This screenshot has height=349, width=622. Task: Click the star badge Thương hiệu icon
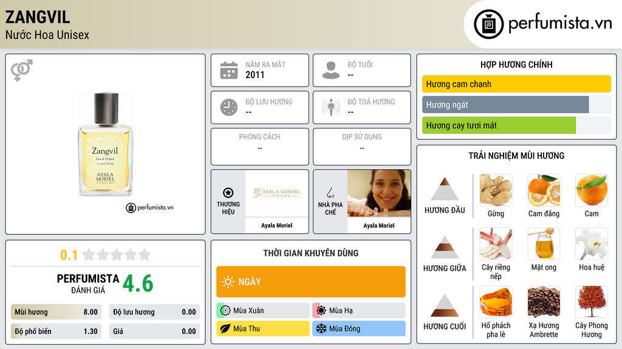pyautogui.click(x=228, y=193)
